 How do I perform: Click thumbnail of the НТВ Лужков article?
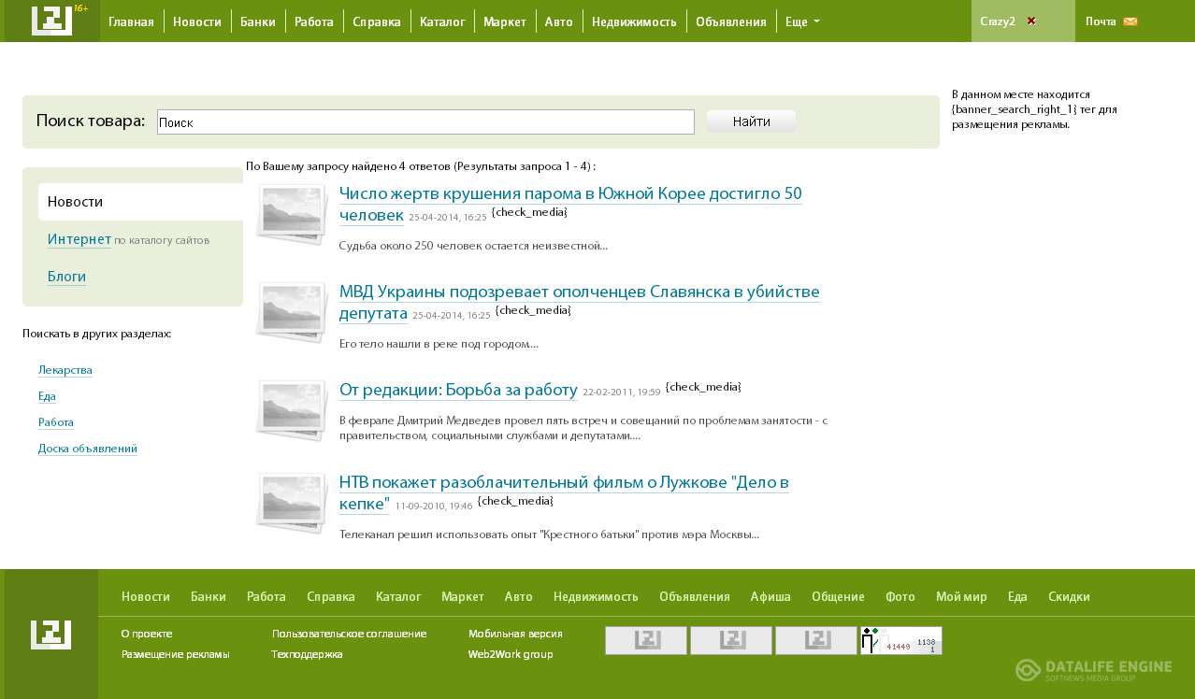coord(292,503)
